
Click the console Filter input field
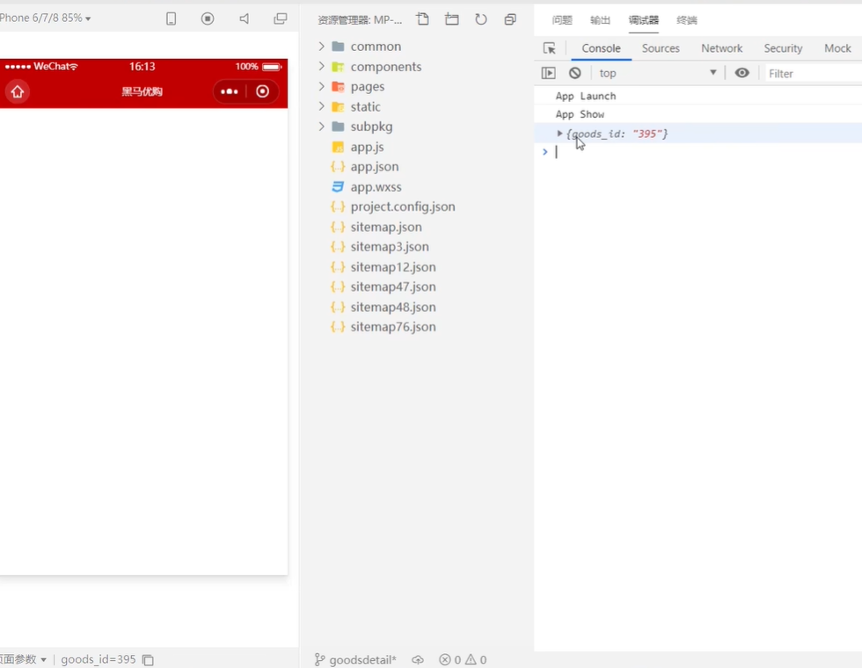[814, 73]
